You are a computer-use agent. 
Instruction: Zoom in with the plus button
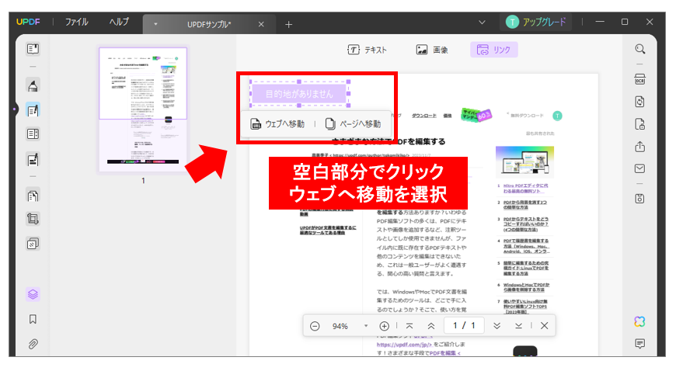[384, 326]
